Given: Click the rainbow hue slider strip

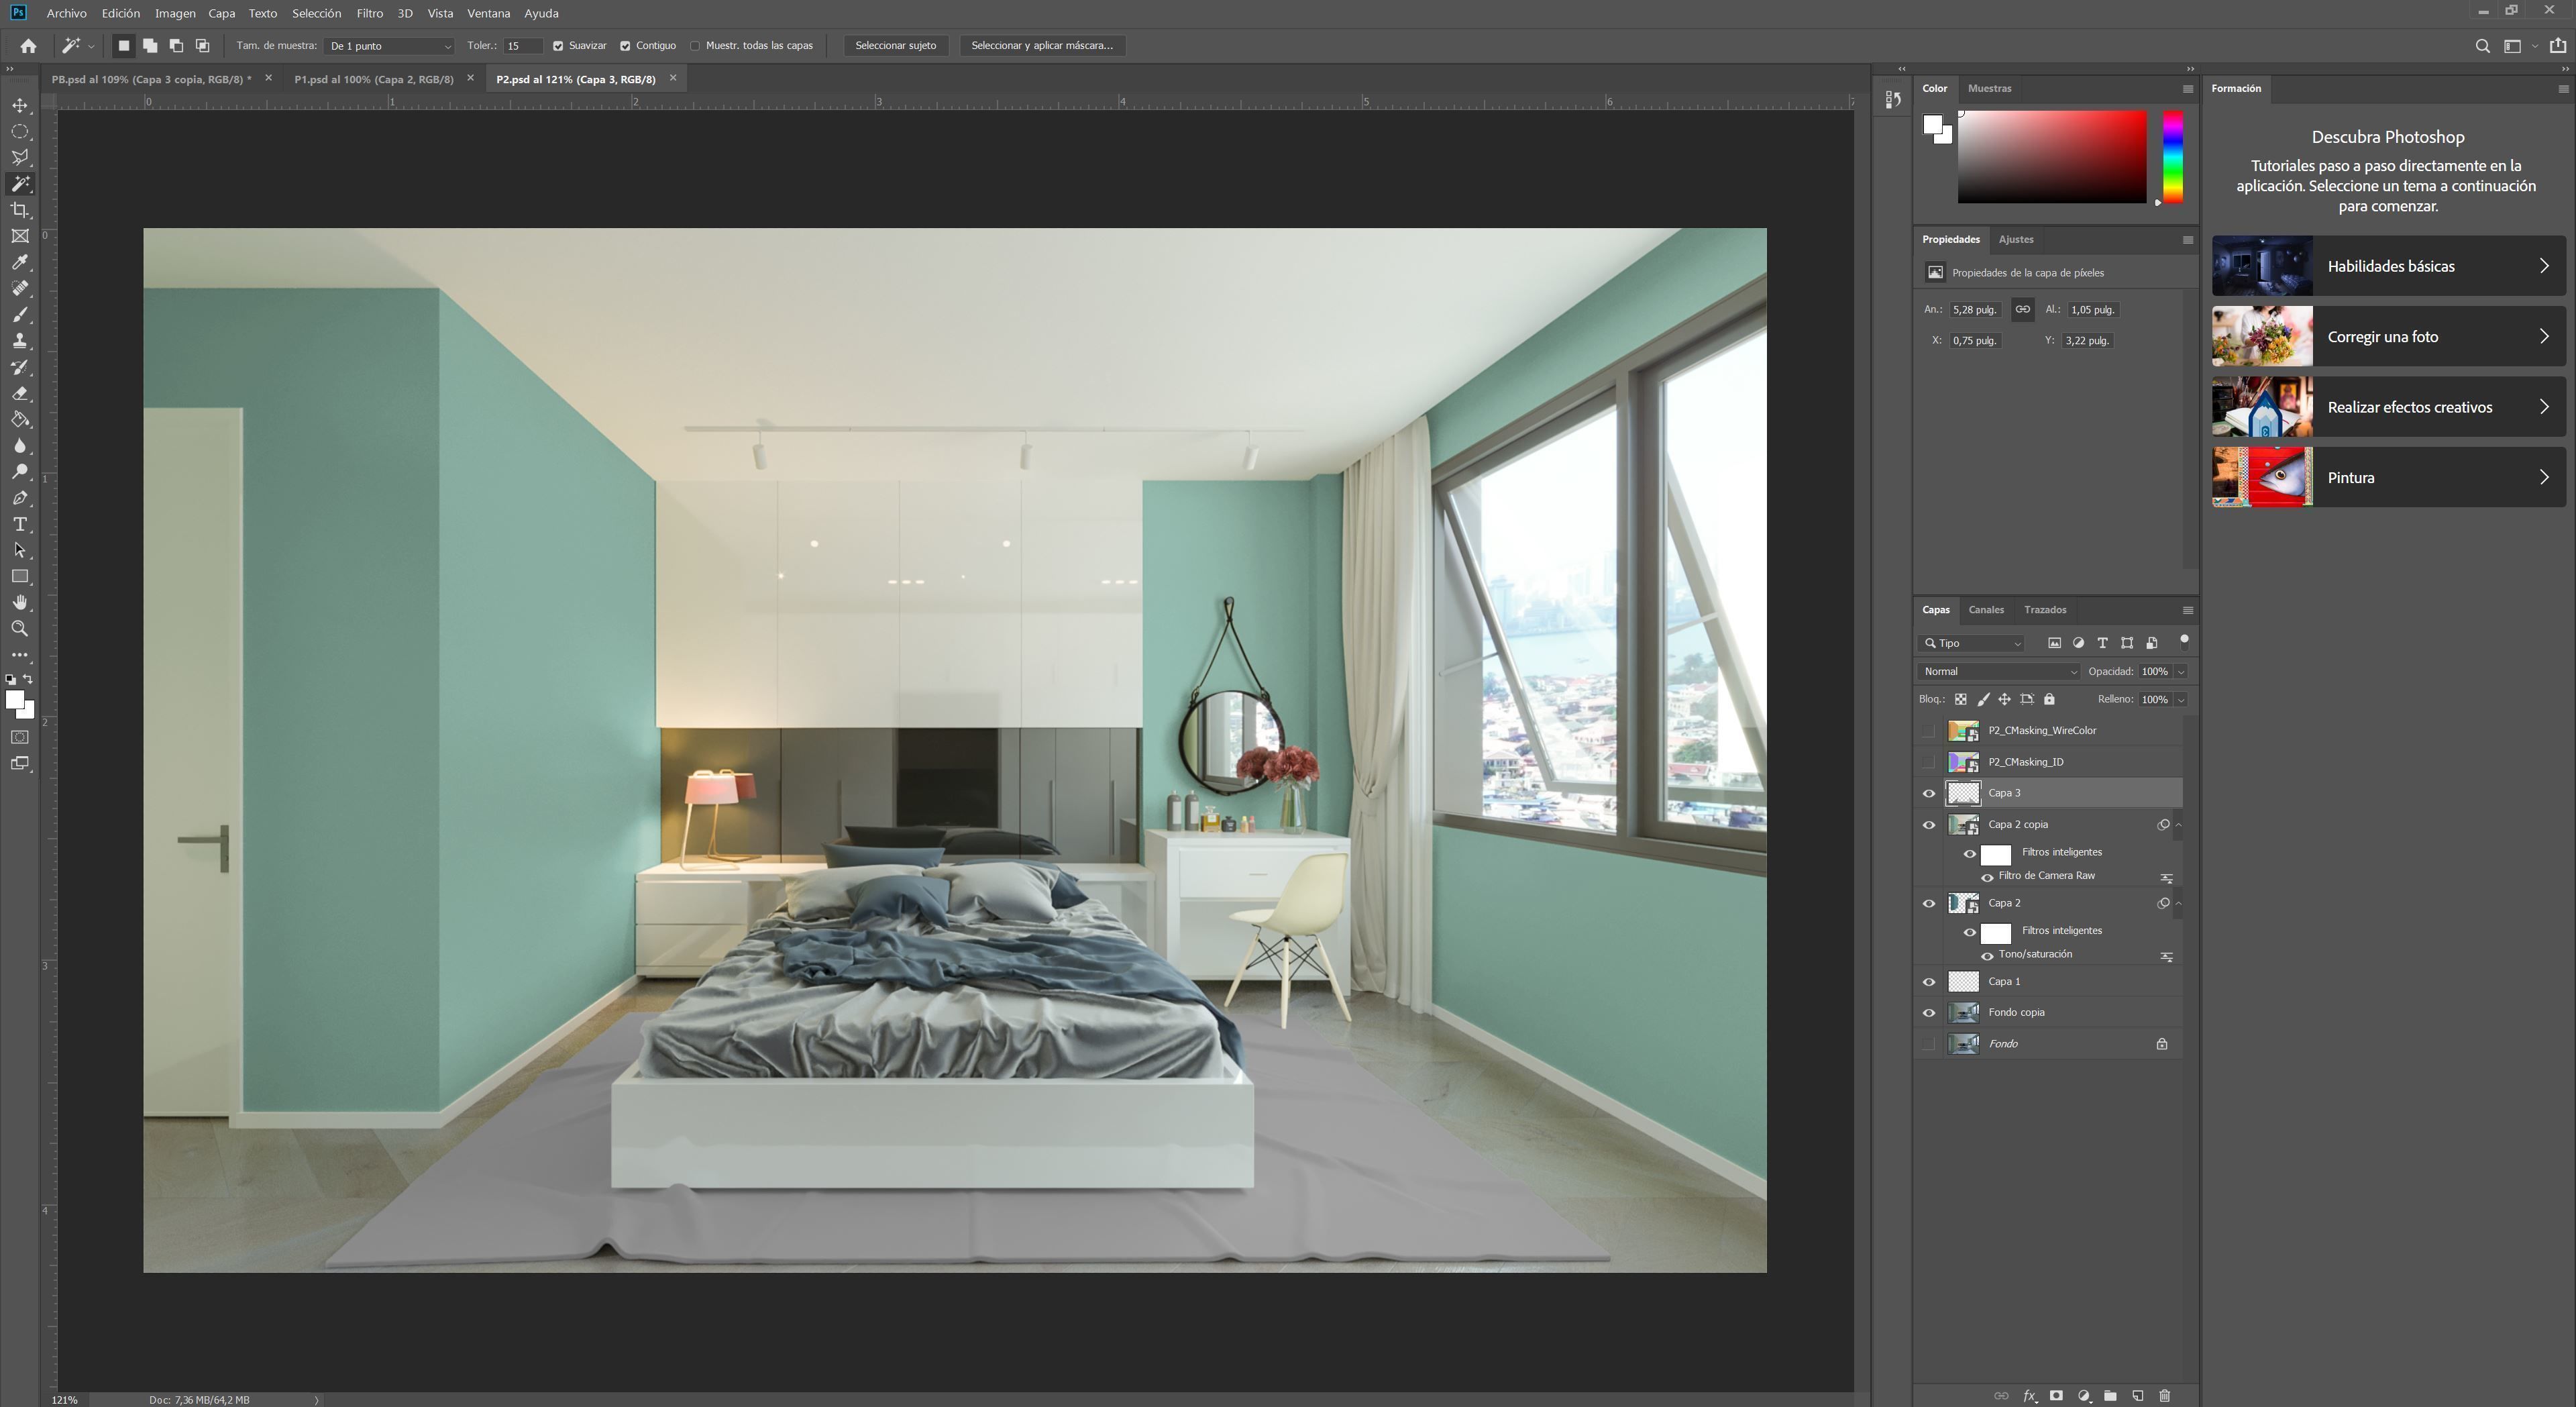Looking at the screenshot, I should (x=2172, y=157).
